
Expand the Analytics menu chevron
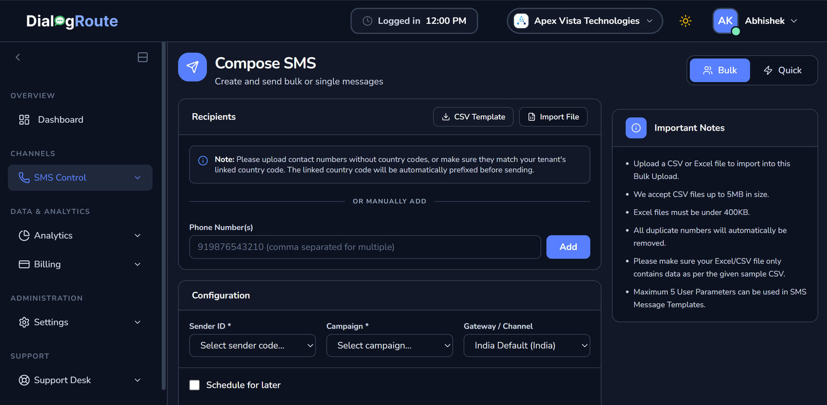137,236
